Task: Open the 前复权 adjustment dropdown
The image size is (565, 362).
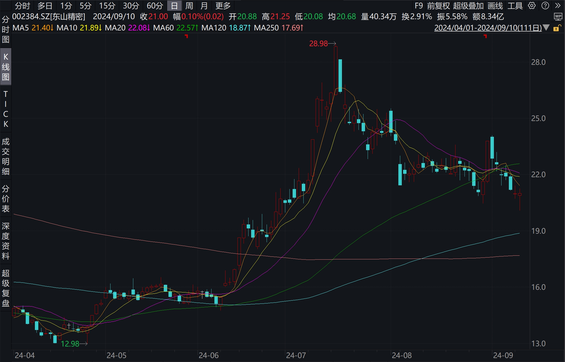Action: (438, 6)
